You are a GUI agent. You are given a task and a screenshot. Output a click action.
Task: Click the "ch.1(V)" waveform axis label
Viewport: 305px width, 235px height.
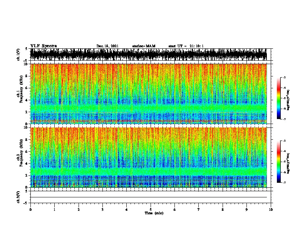tap(18, 55)
